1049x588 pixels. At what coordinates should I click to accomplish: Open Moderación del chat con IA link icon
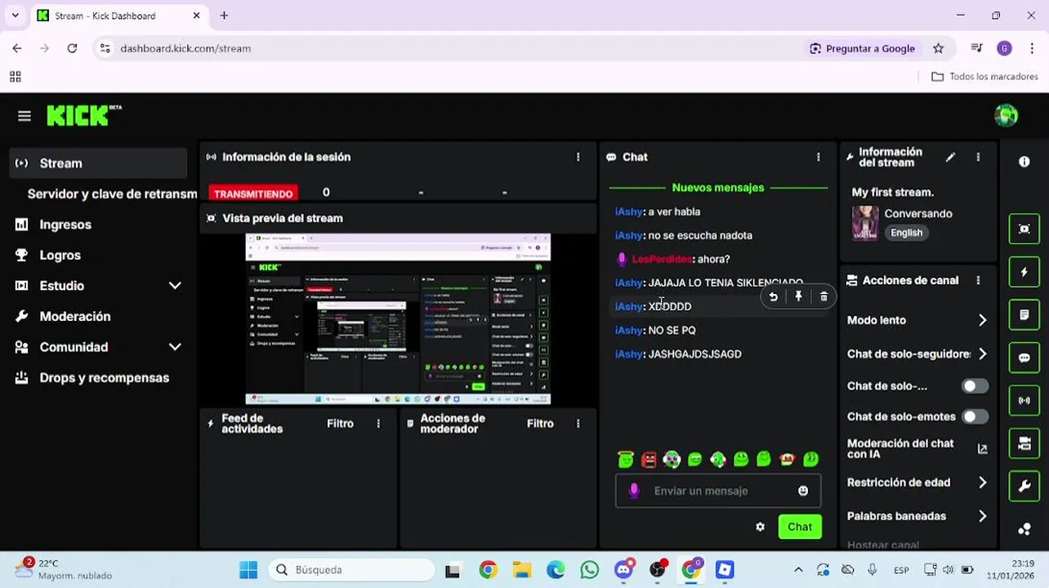point(982,448)
